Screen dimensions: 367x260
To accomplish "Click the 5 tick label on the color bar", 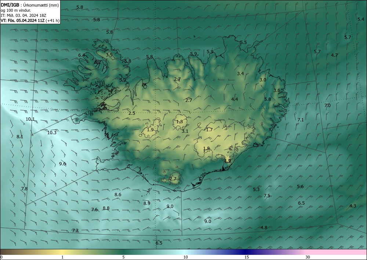I will [x=123, y=257].
